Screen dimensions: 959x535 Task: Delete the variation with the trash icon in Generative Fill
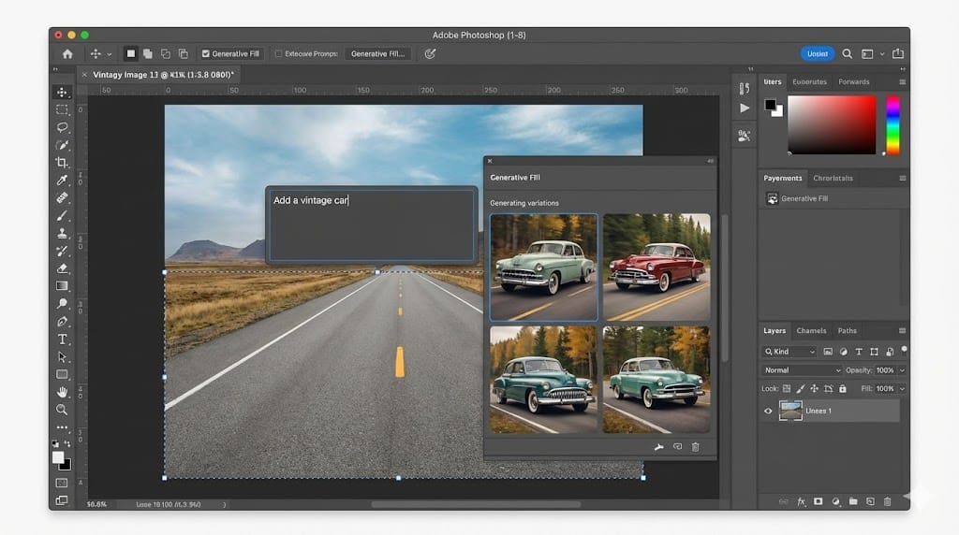tap(696, 447)
